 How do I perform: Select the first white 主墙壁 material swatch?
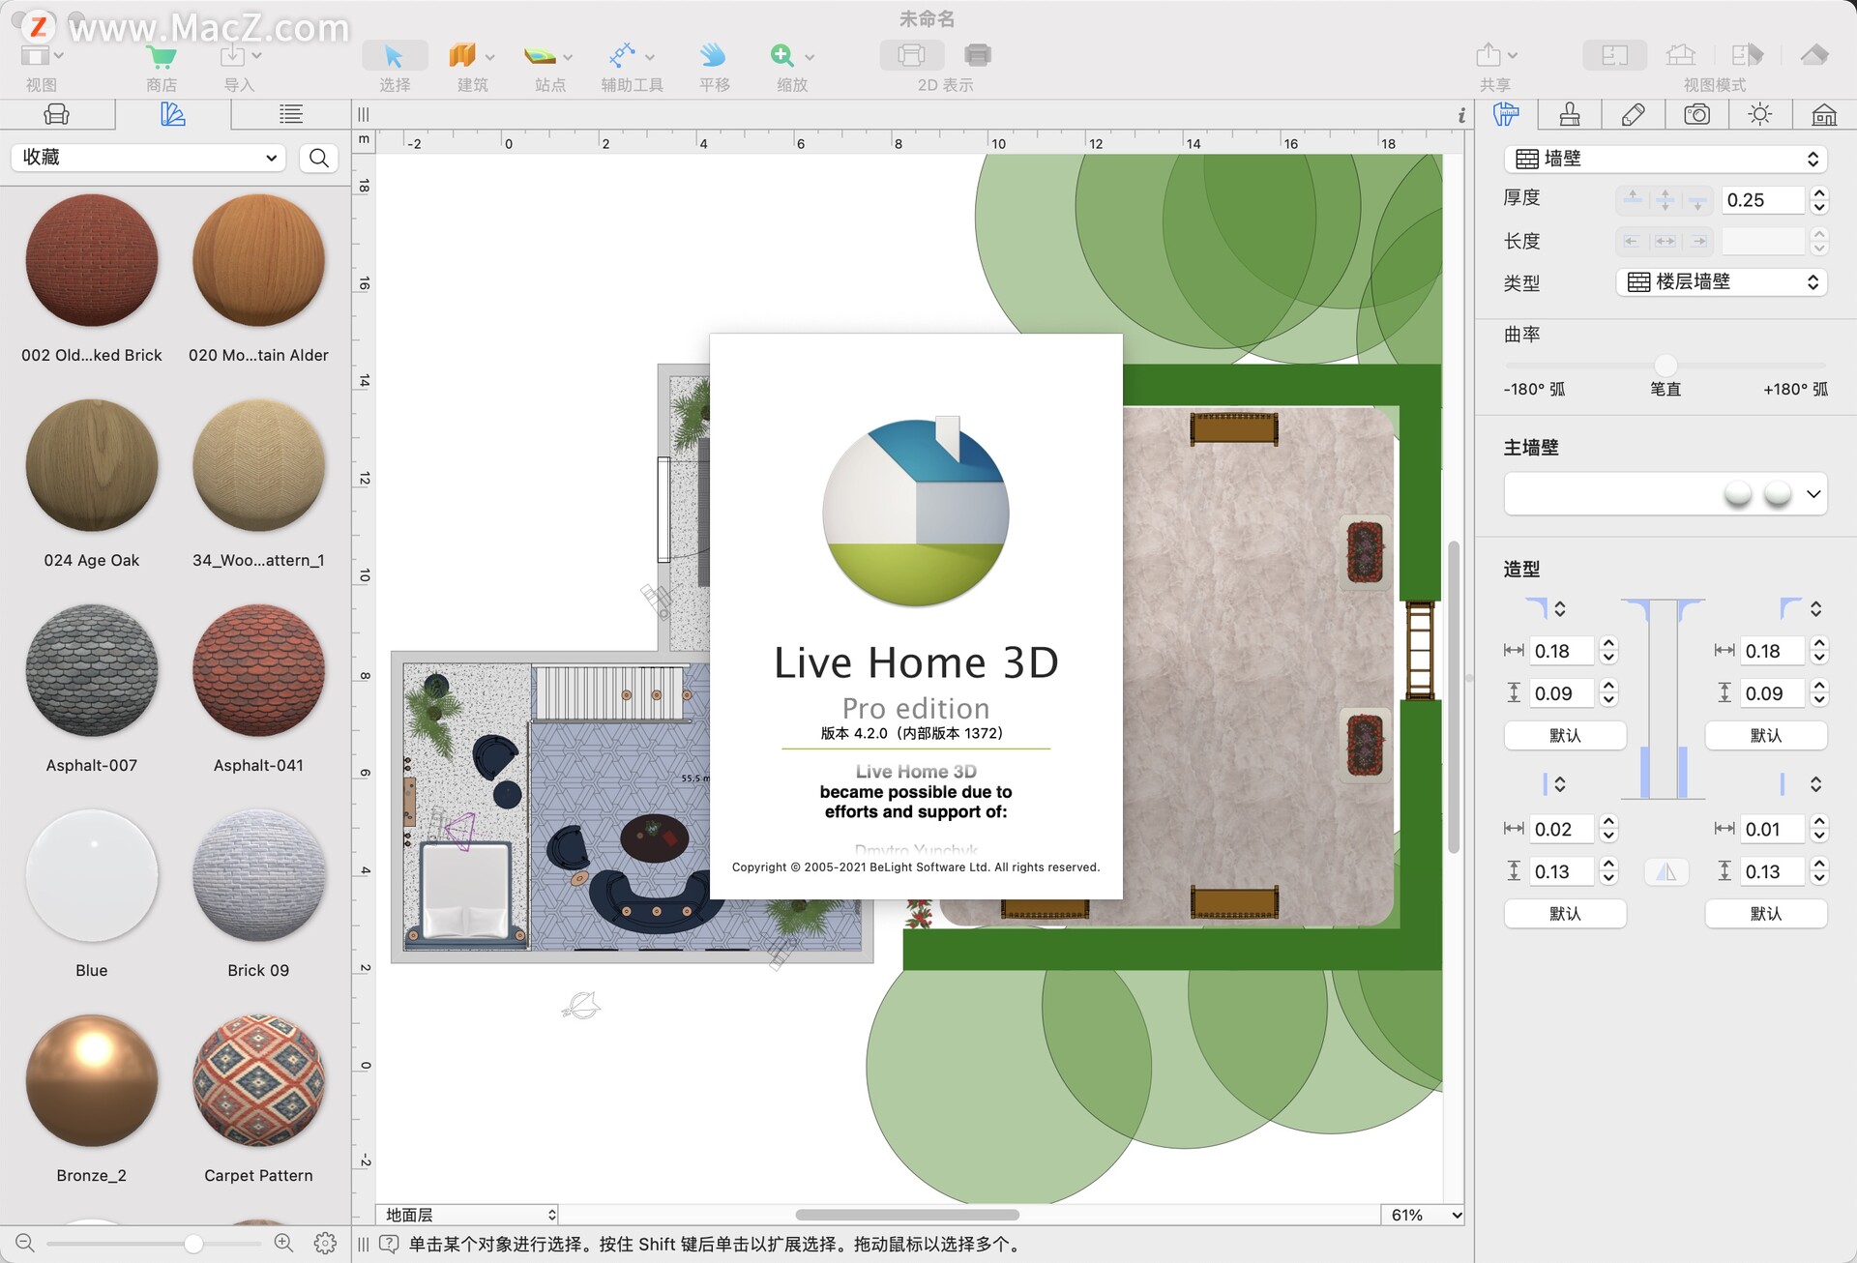(x=1738, y=494)
